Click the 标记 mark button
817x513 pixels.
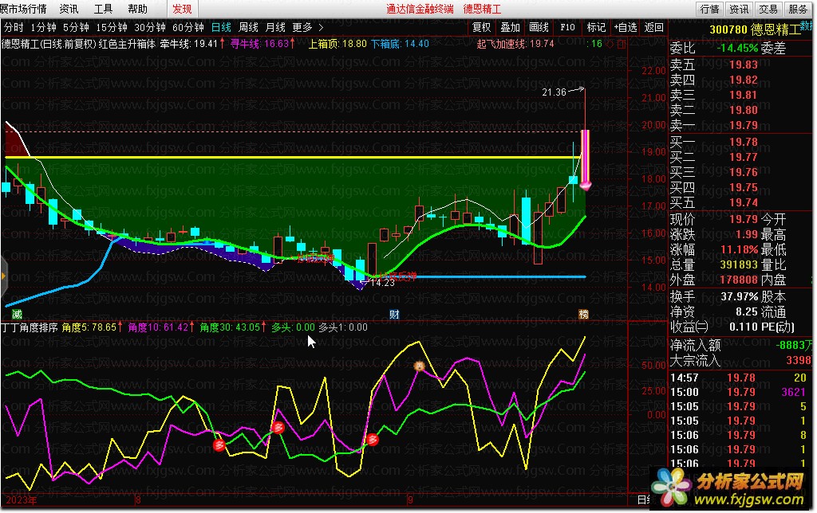tap(596, 28)
